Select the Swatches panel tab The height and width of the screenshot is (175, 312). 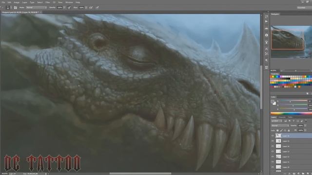tap(275, 74)
